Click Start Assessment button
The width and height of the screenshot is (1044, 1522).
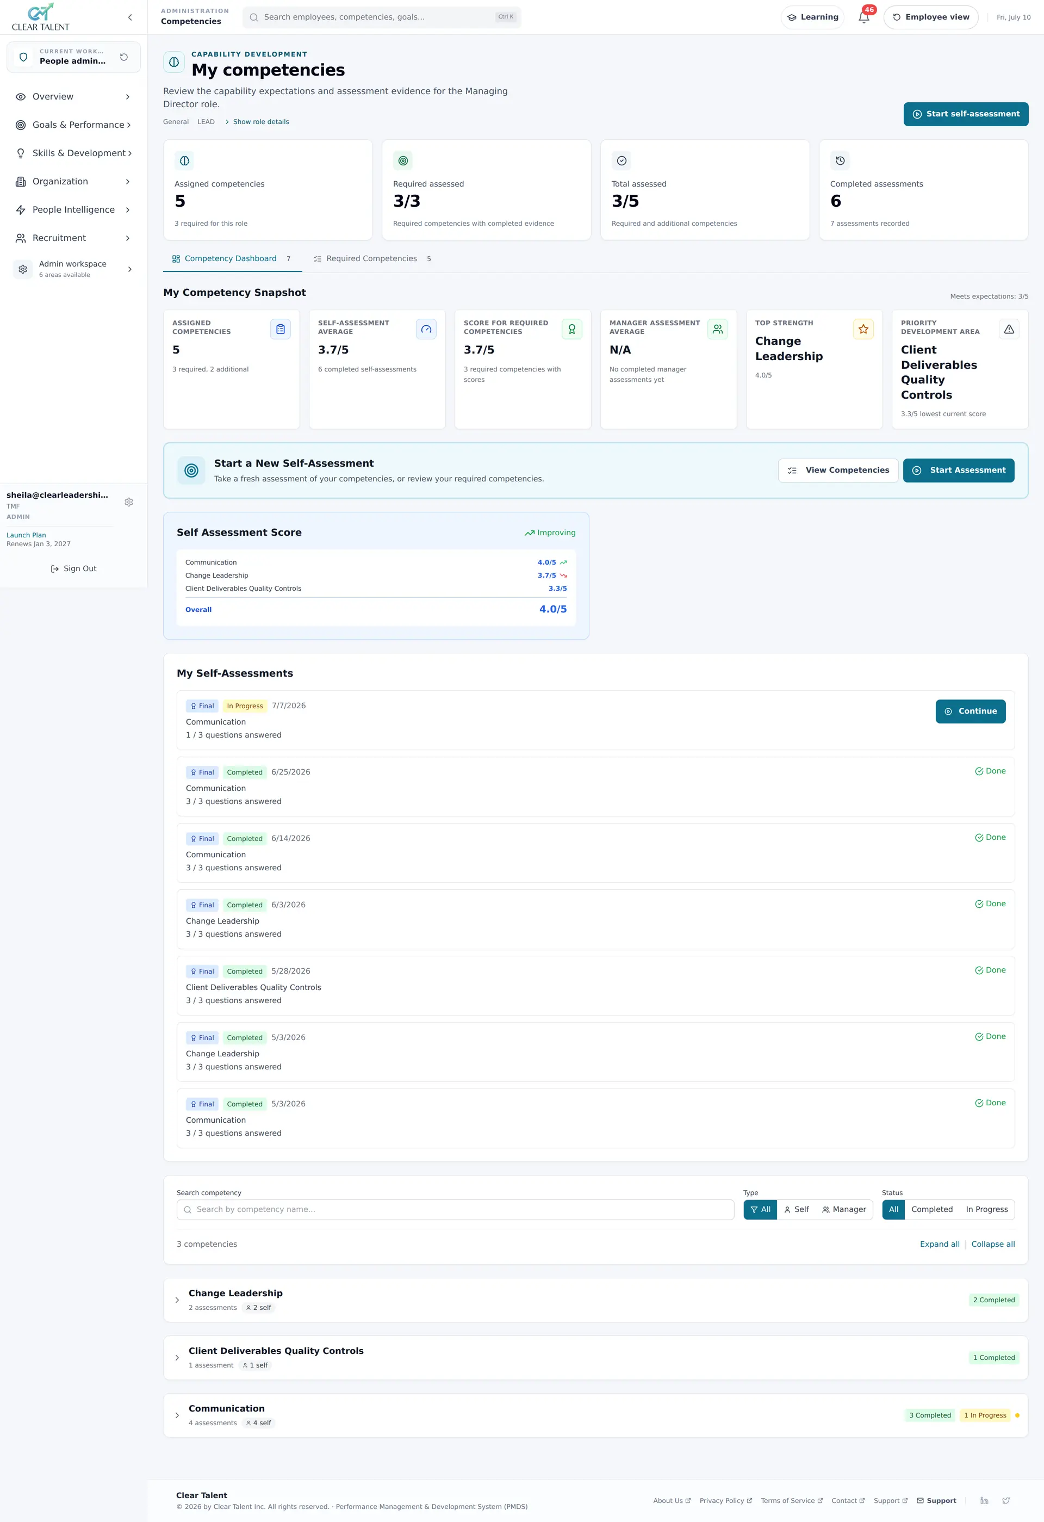point(958,470)
